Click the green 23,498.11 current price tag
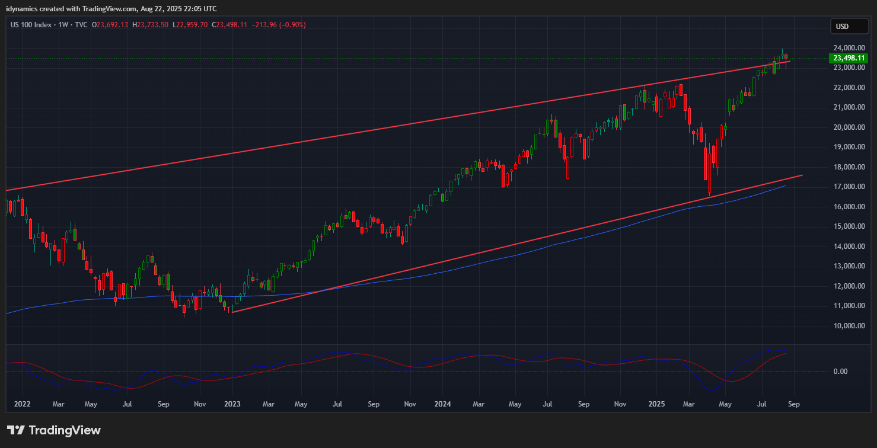877x448 pixels. [x=847, y=58]
